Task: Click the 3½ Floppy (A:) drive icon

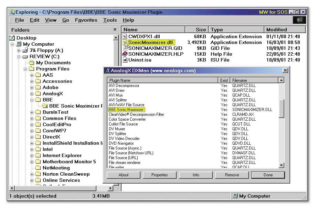Action: click(x=25, y=50)
